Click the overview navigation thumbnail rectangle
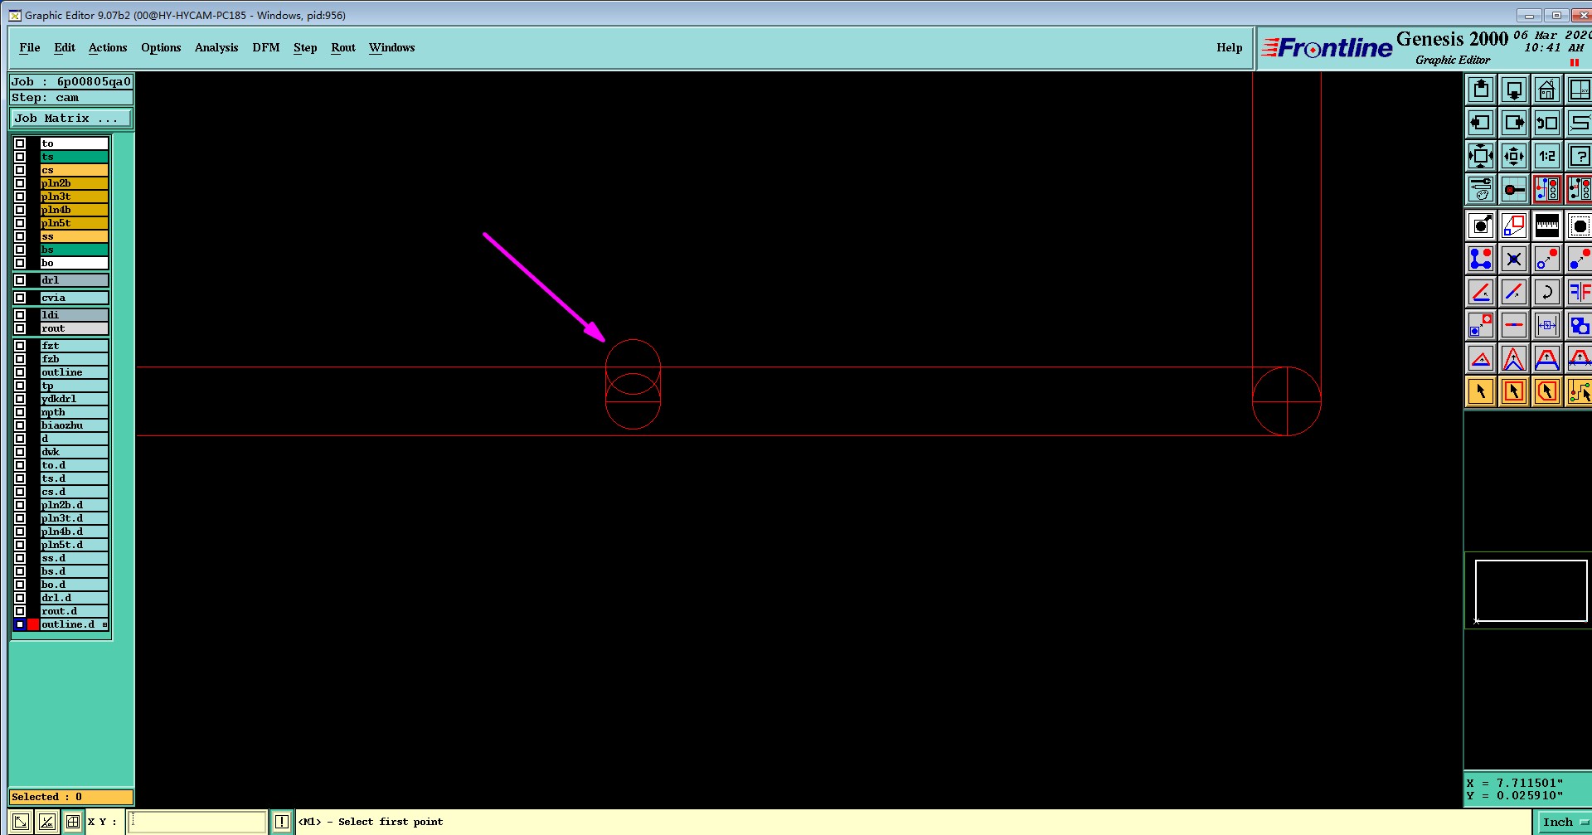 (x=1531, y=590)
